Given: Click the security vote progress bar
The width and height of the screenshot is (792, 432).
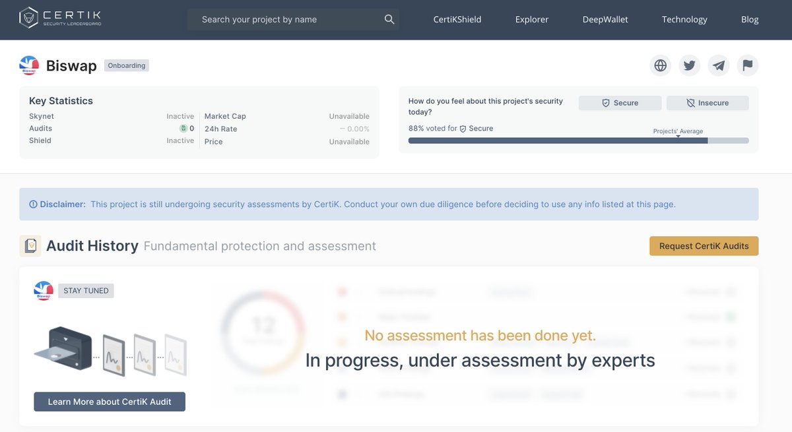Looking at the screenshot, I should (x=579, y=140).
